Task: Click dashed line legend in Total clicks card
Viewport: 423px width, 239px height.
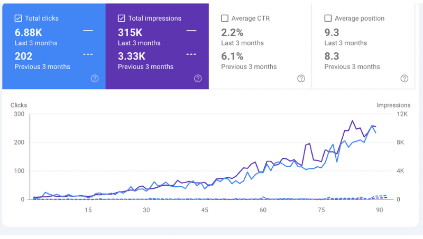Action: (x=88, y=54)
